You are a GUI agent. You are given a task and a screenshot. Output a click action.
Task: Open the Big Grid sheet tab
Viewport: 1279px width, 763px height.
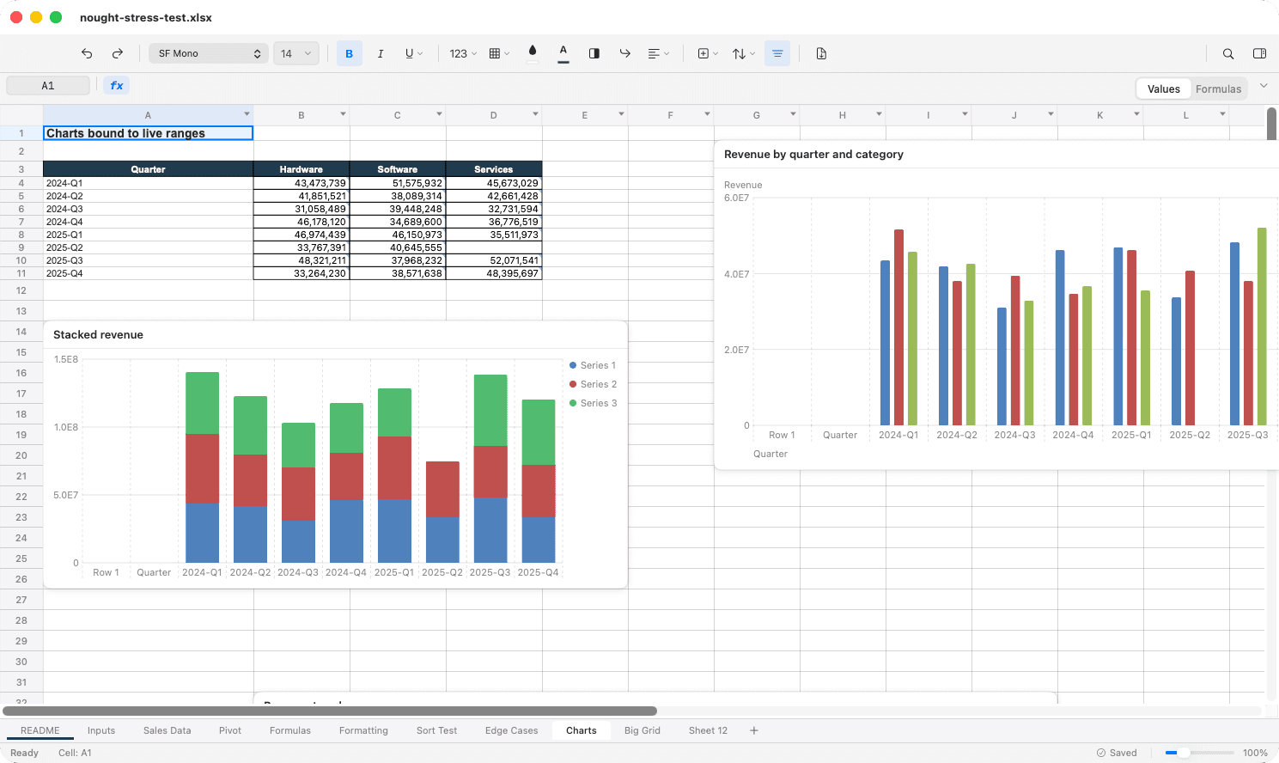[x=643, y=730]
